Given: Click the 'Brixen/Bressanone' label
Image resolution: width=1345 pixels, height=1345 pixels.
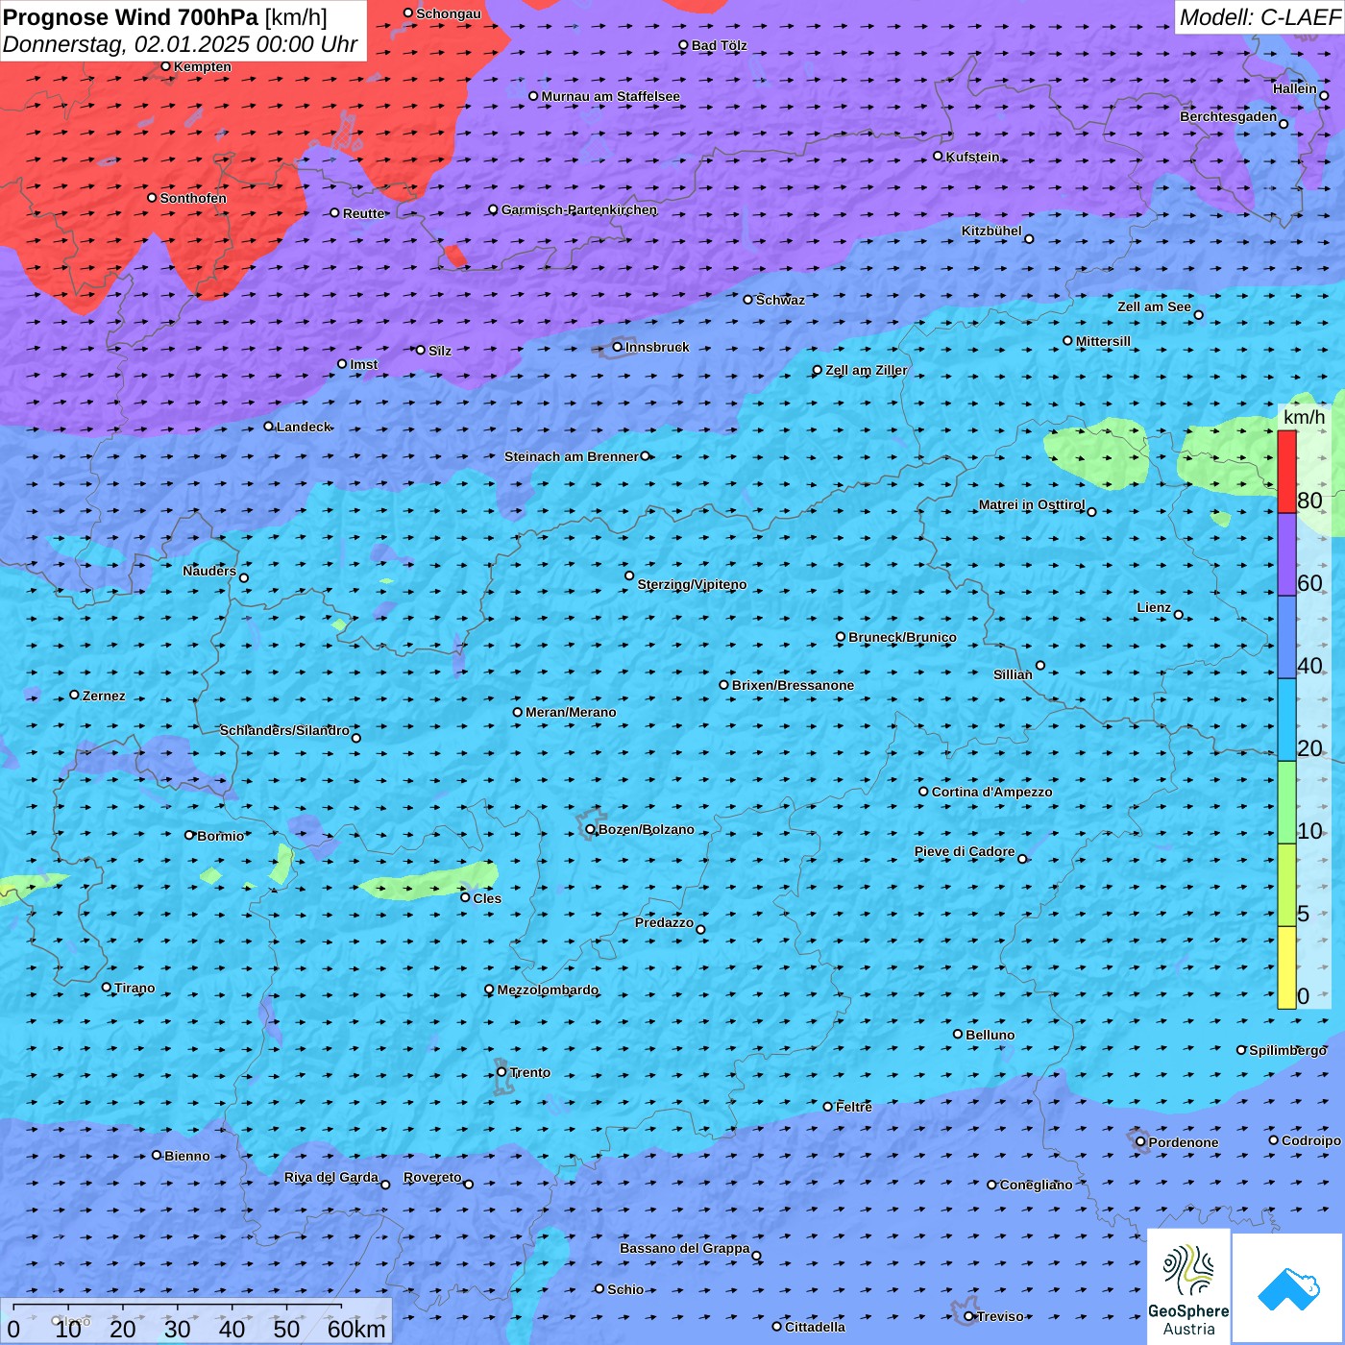Looking at the screenshot, I should pos(793,685).
